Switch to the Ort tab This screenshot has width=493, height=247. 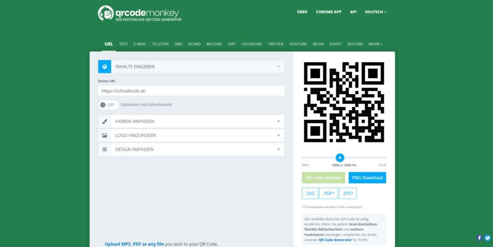pos(232,44)
